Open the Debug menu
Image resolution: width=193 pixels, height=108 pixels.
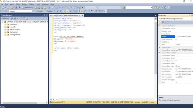pyautogui.click(x=32, y=4)
